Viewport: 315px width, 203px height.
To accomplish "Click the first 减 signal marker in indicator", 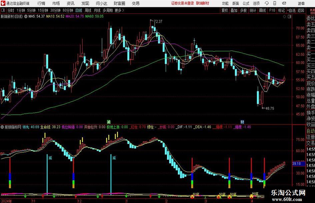I will 50,158.
